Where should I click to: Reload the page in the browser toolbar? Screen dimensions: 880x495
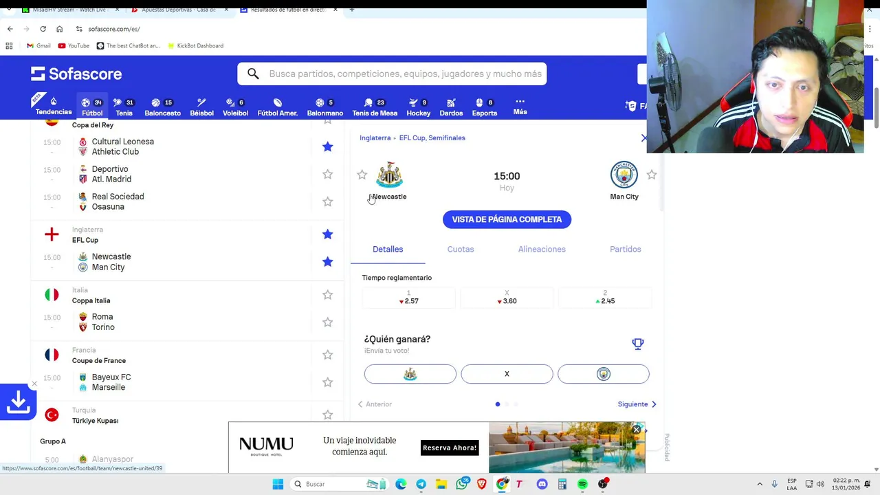(x=43, y=29)
